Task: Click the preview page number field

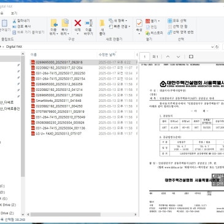Action: (x=145, y=56)
